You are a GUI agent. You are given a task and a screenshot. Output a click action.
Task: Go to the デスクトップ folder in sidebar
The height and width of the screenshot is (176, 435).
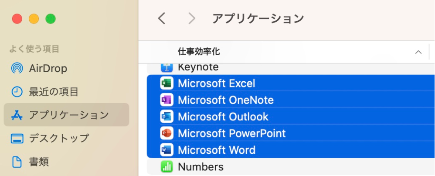58,139
